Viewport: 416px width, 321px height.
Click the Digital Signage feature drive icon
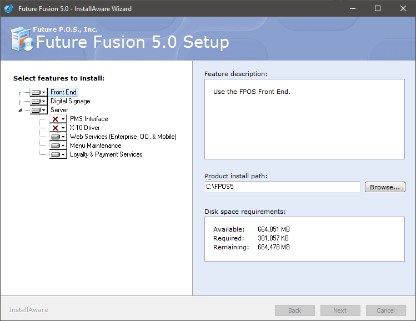click(36, 101)
